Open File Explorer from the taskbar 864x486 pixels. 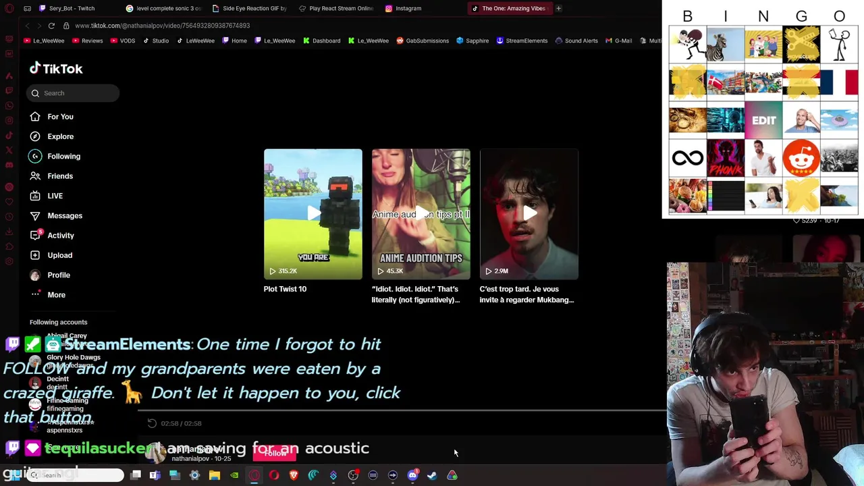(x=214, y=475)
